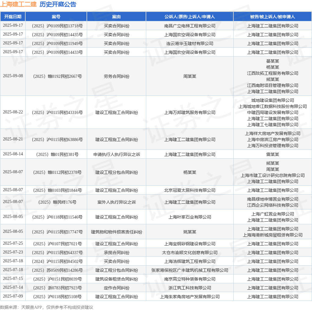
Task: Click plaintiff 连云港华玉建材有限公司
Action: coord(190,43)
